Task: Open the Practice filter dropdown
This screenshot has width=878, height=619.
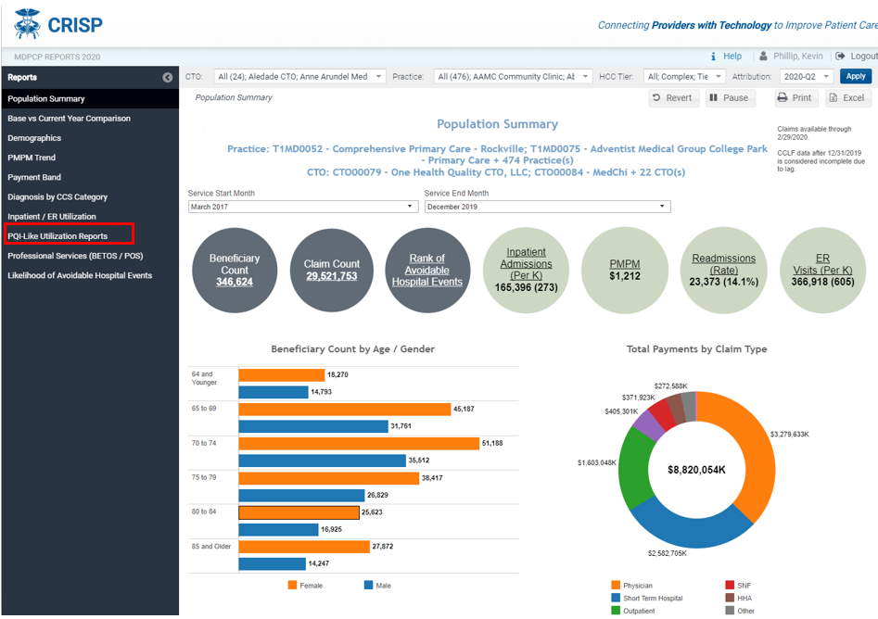Action: pyautogui.click(x=513, y=77)
